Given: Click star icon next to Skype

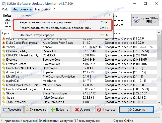Looking at the screenshot, I should coord(4,93).
